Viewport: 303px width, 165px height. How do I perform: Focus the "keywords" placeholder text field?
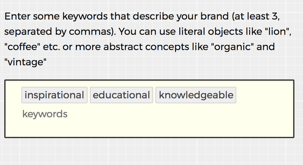pos(45,114)
